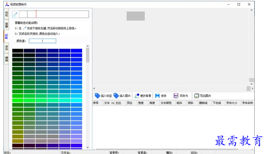The width and height of the screenshot is (266, 154).
Task: Click the eyedropper screen color picker
Action: 15,14
